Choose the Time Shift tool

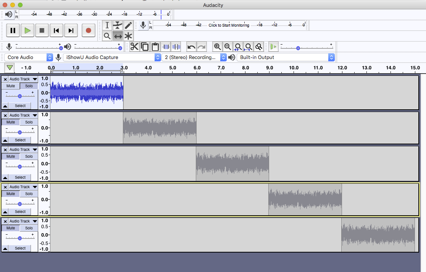tap(118, 36)
